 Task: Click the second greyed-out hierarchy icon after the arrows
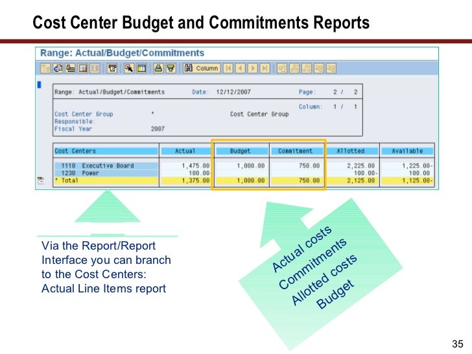coord(294,68)
